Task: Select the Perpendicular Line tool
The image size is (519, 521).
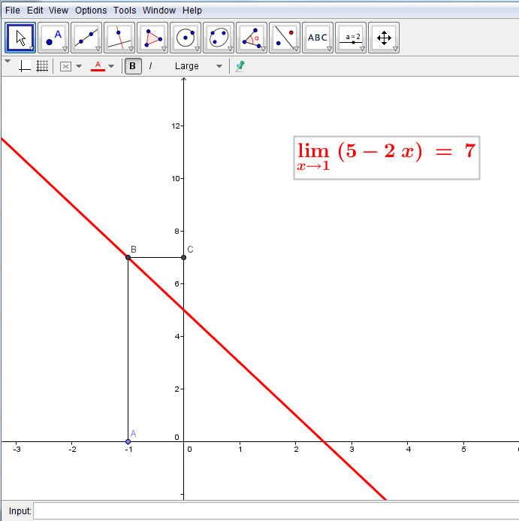Action: tap(119, 38)
